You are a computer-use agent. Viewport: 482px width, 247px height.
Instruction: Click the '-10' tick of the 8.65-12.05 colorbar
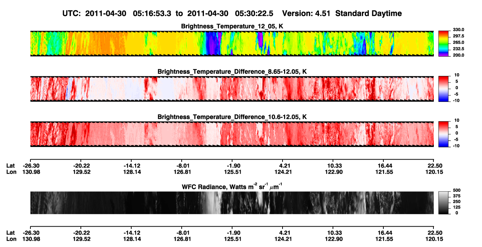[456, 100]
